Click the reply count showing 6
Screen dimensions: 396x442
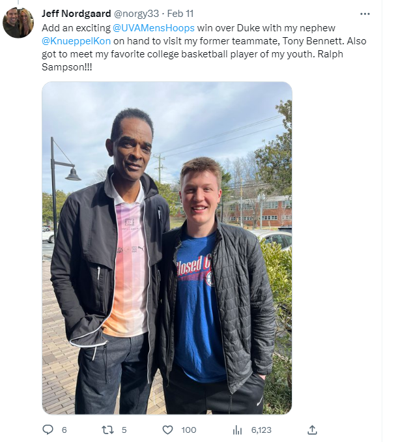(64, 430)
